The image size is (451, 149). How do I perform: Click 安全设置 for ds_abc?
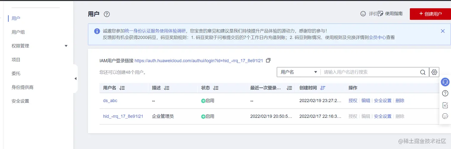tap(383, 101)
